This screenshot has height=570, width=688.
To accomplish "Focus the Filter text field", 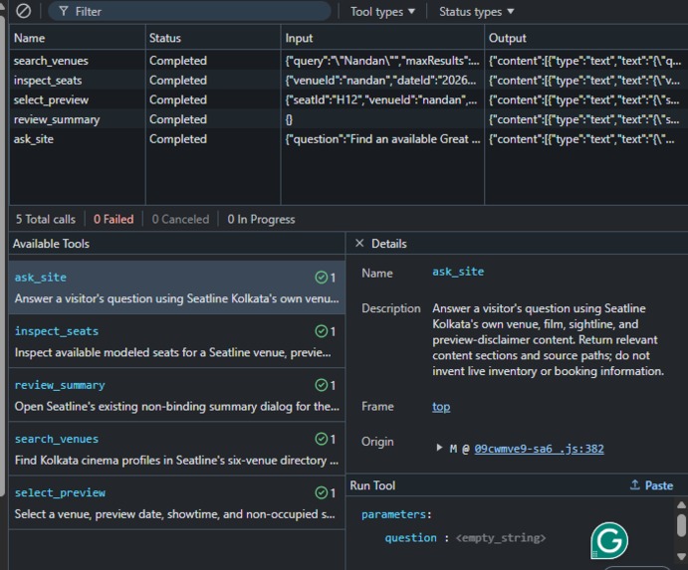I will point(189,11).
